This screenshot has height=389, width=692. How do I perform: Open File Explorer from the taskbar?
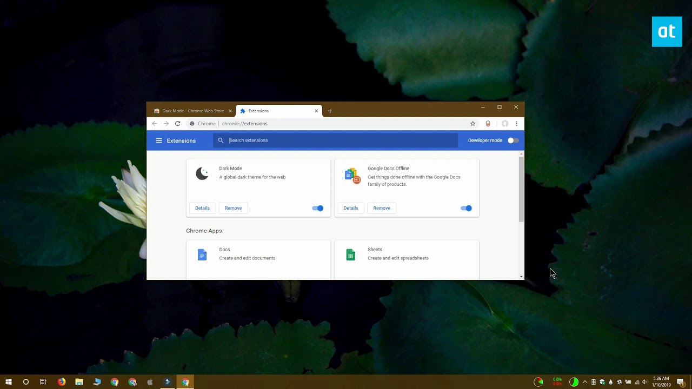pos(79,382)
